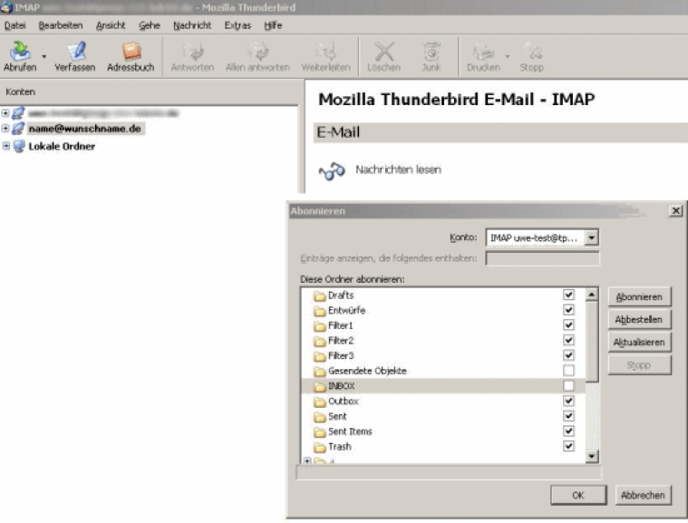Click the Lokale Ordner computer icon

coord(19,146)
